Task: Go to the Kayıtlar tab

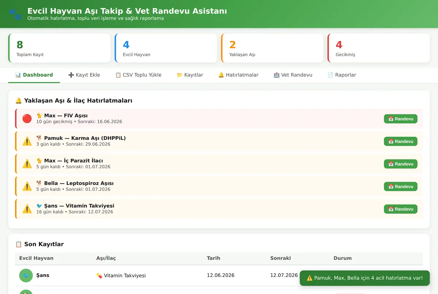Action: [x=190, y=75]
